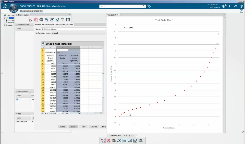Add new tab with plus next to Physics Simulation
This screenshot has width=245, height=144.
tap(46, 11)
